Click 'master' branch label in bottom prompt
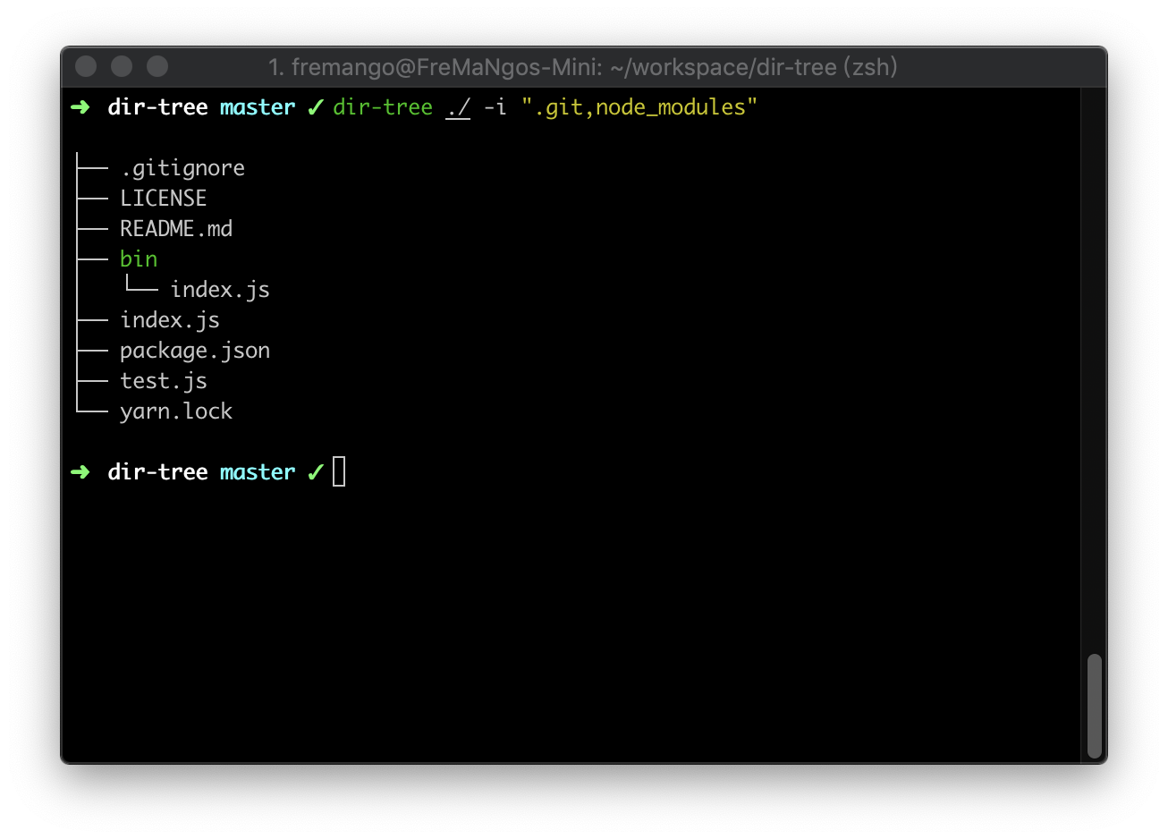This screenshot has height=839, width=1168. pyautogui.click(x=258, y=472)
